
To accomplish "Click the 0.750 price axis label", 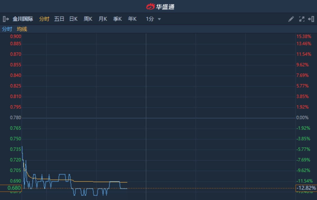I will 15,139.
